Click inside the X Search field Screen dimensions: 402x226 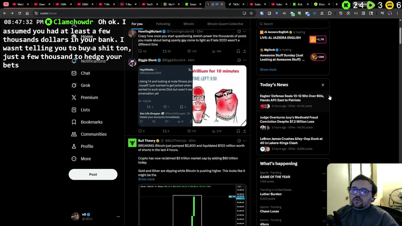pos(293,24)
